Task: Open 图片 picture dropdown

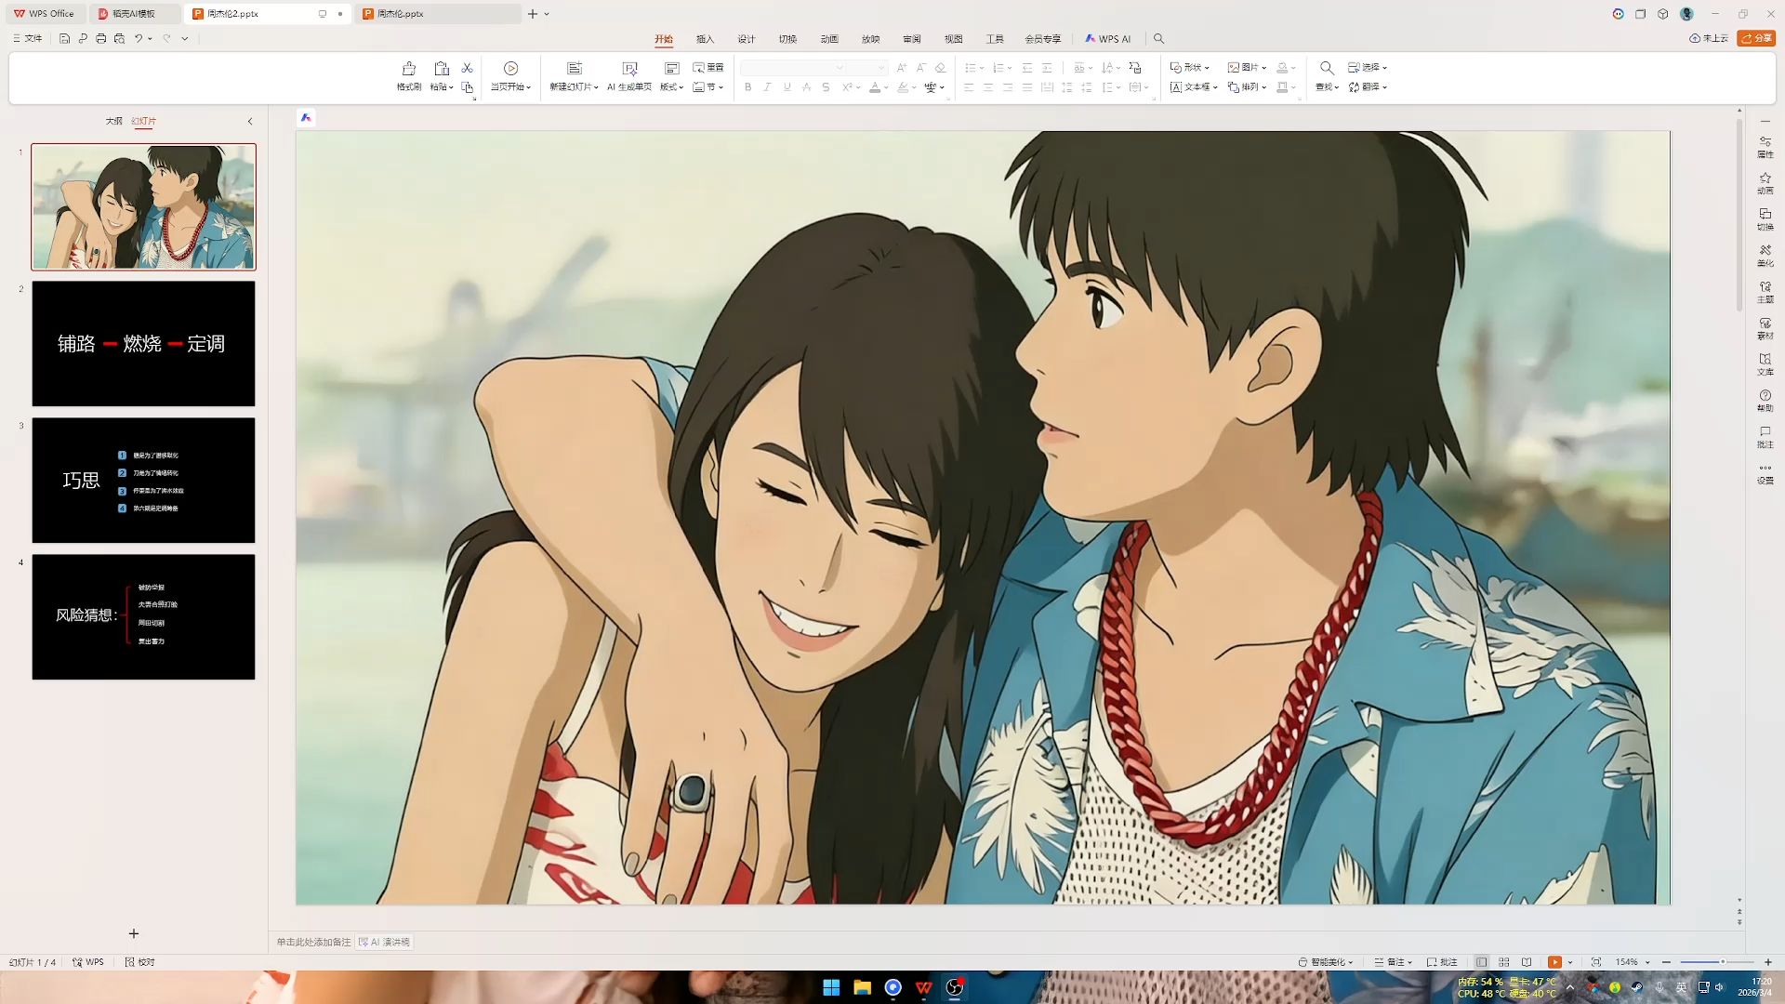Action: point(1247,68)
